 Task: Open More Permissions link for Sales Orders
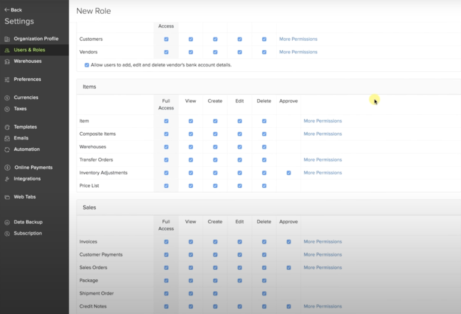click(x=323, y=267)
